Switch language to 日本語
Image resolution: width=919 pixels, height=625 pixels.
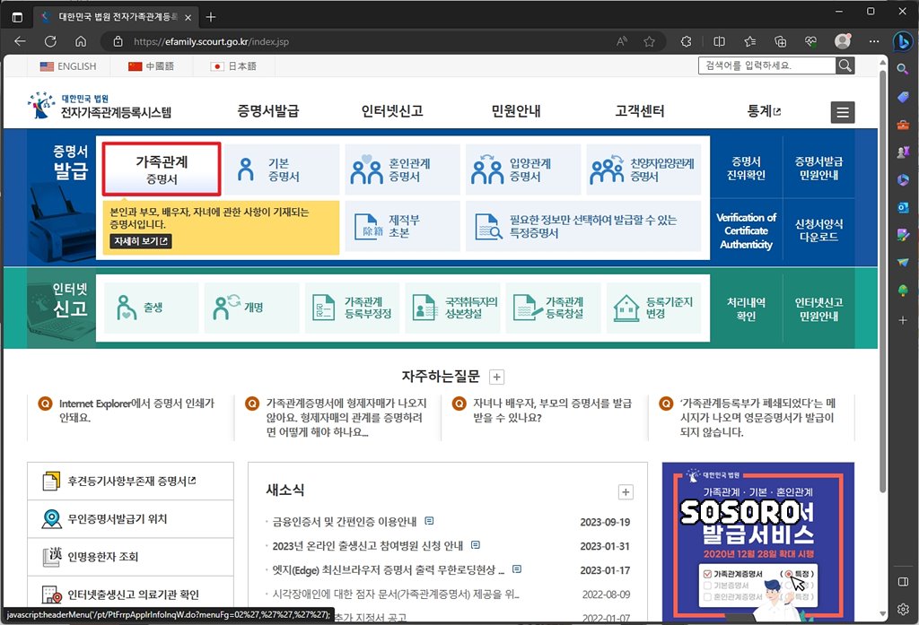tap(234, 66)
